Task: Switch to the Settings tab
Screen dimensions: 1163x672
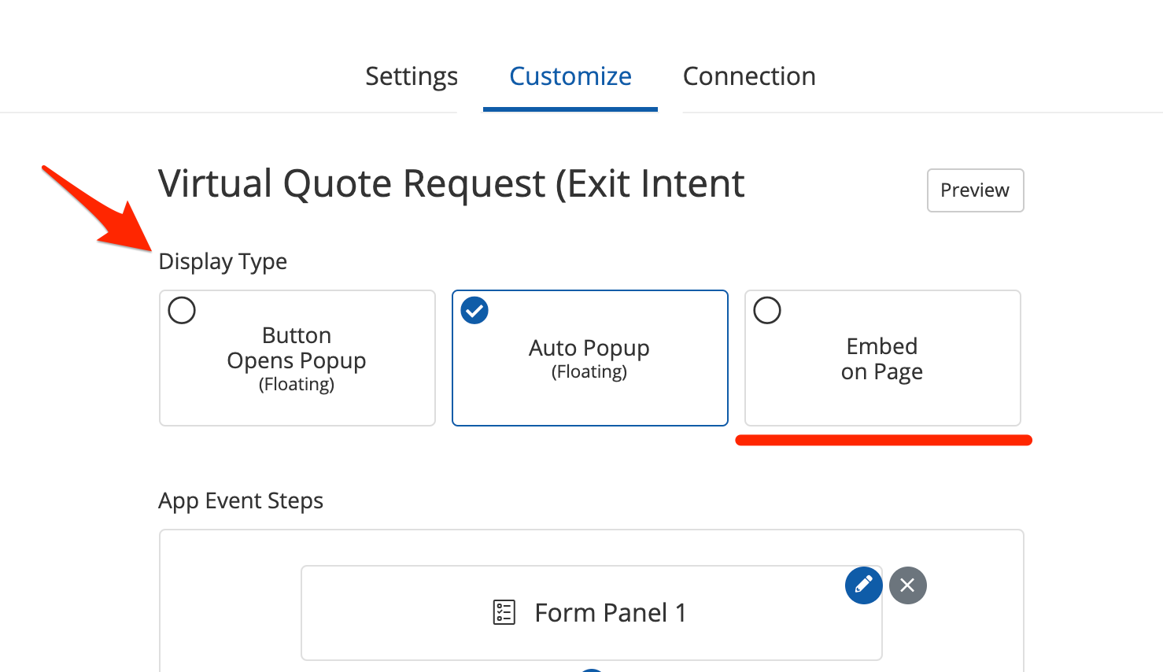Action: (412, 76)
